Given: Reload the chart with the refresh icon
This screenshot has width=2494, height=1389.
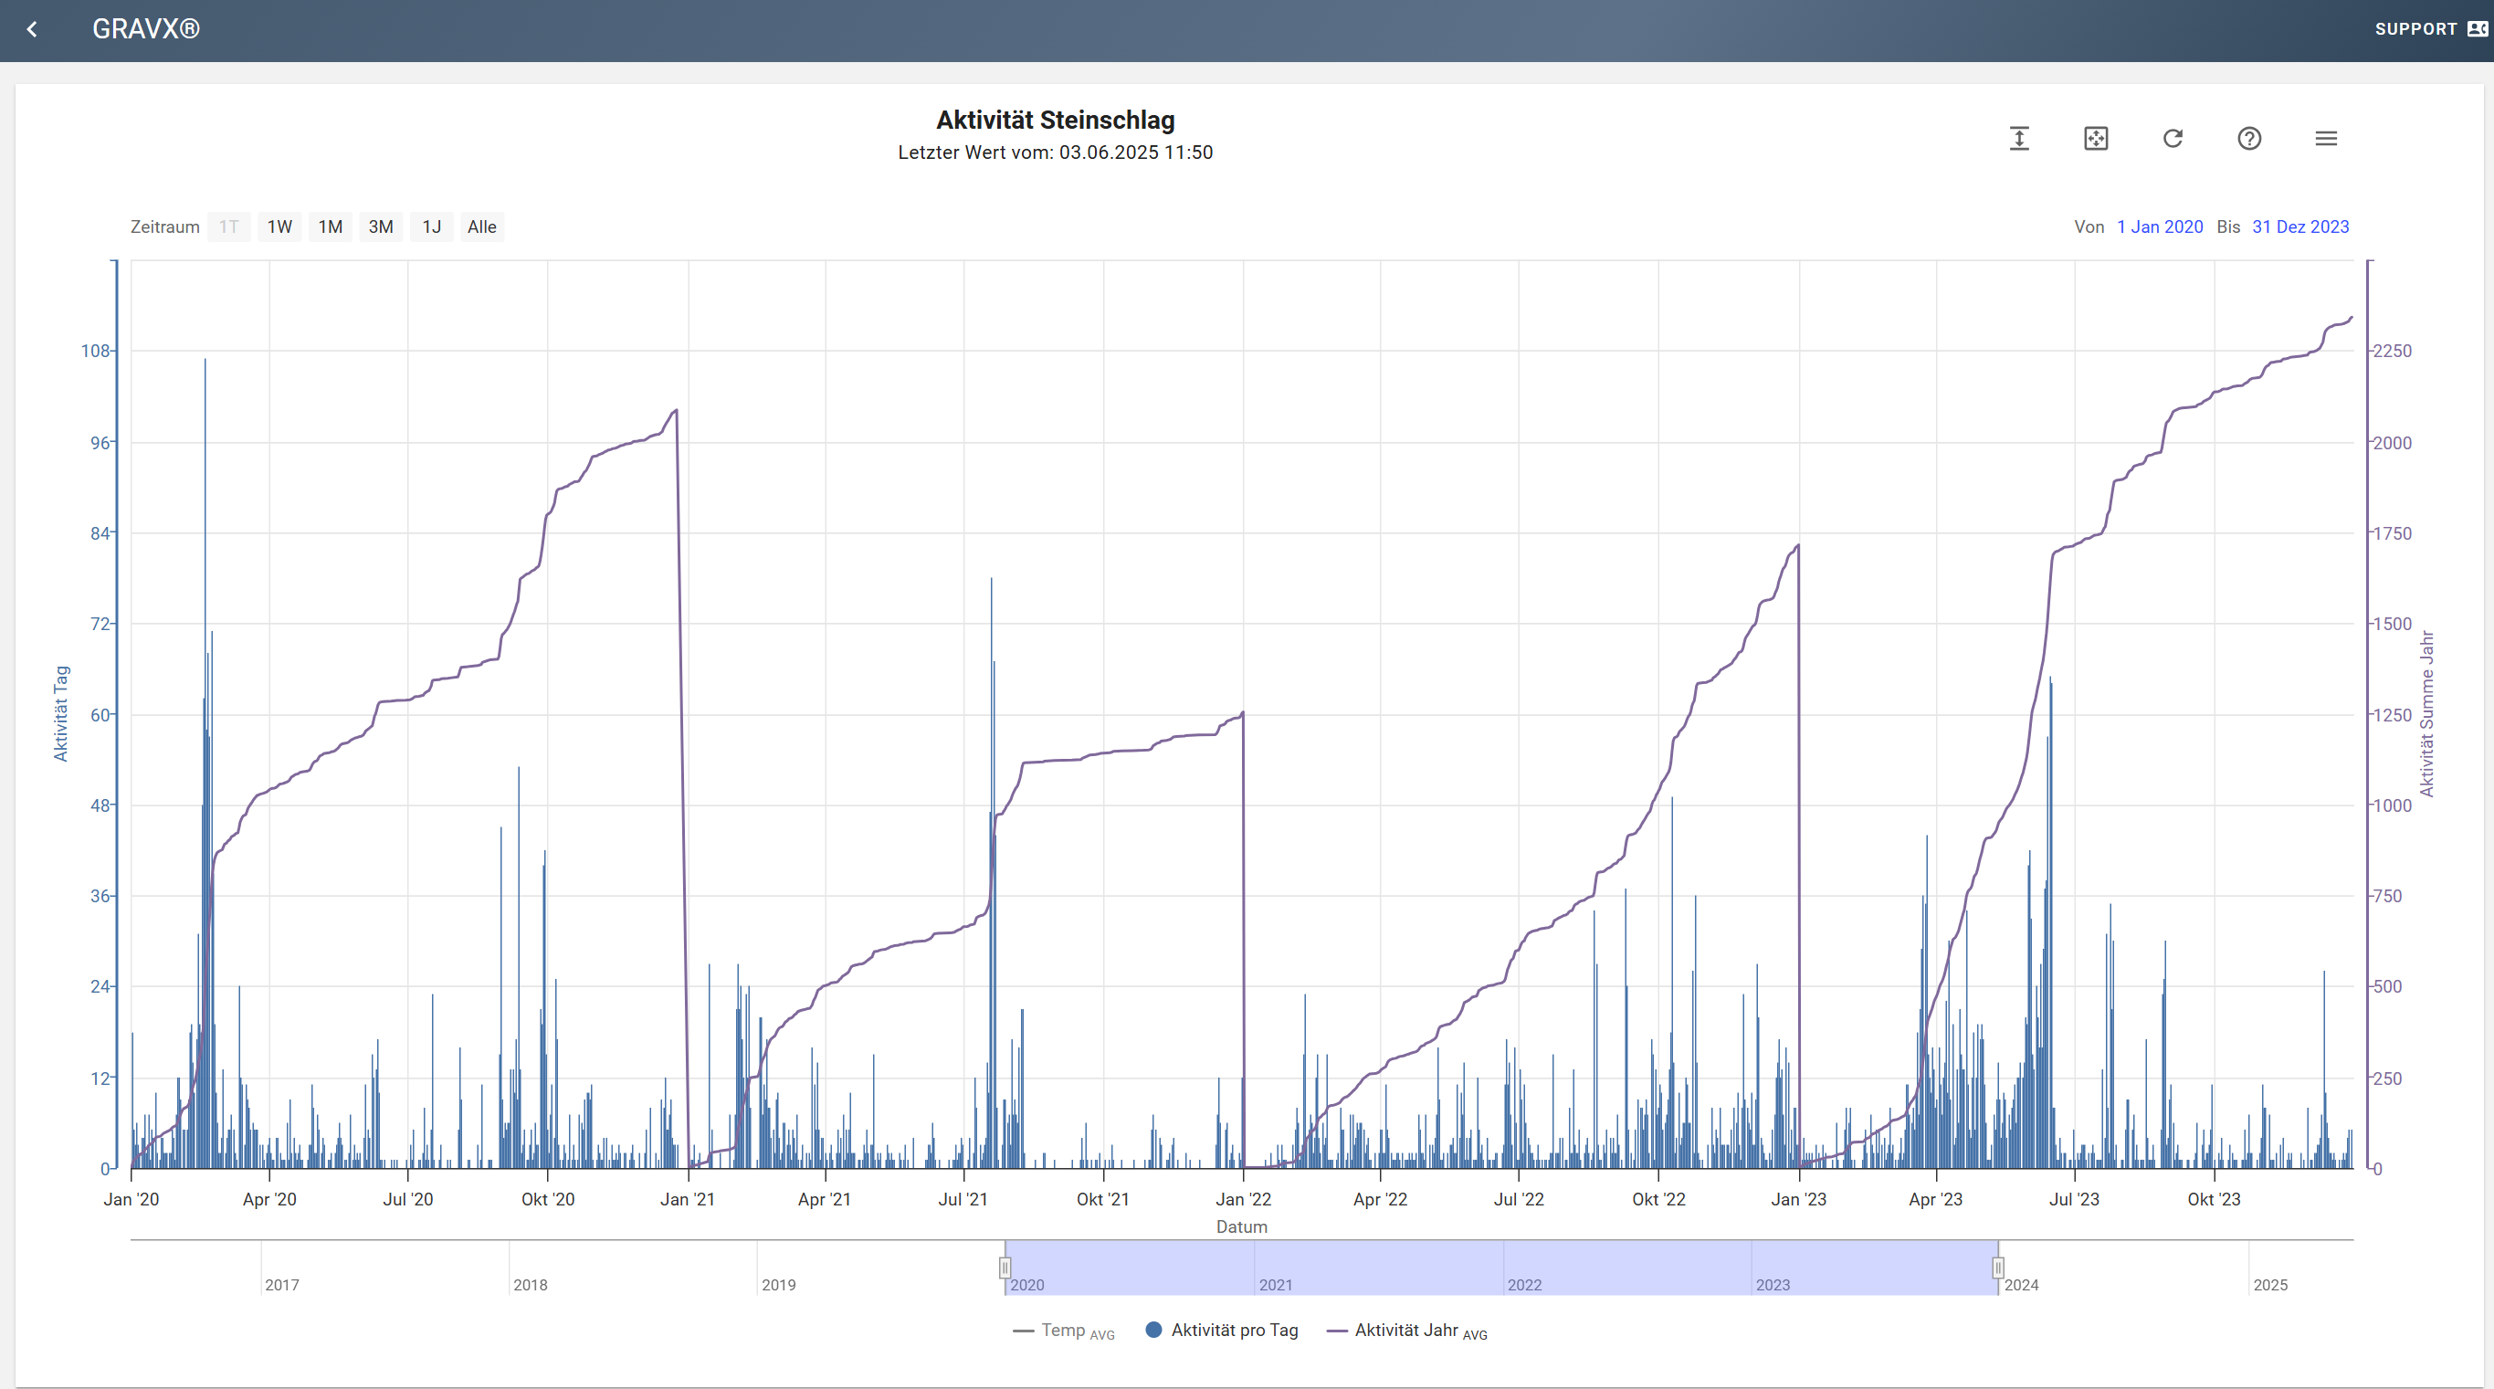Looking at the screenshot, I should [2173, 139].
